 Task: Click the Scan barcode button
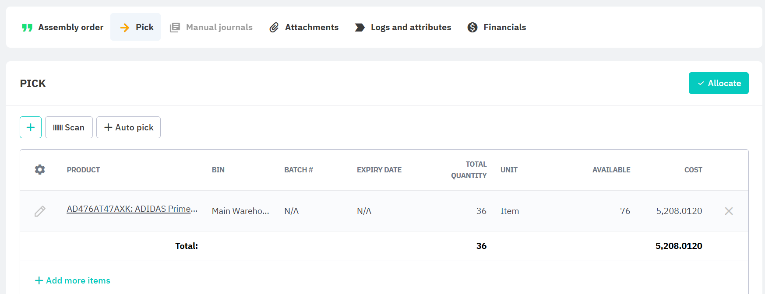coord(69,127)
